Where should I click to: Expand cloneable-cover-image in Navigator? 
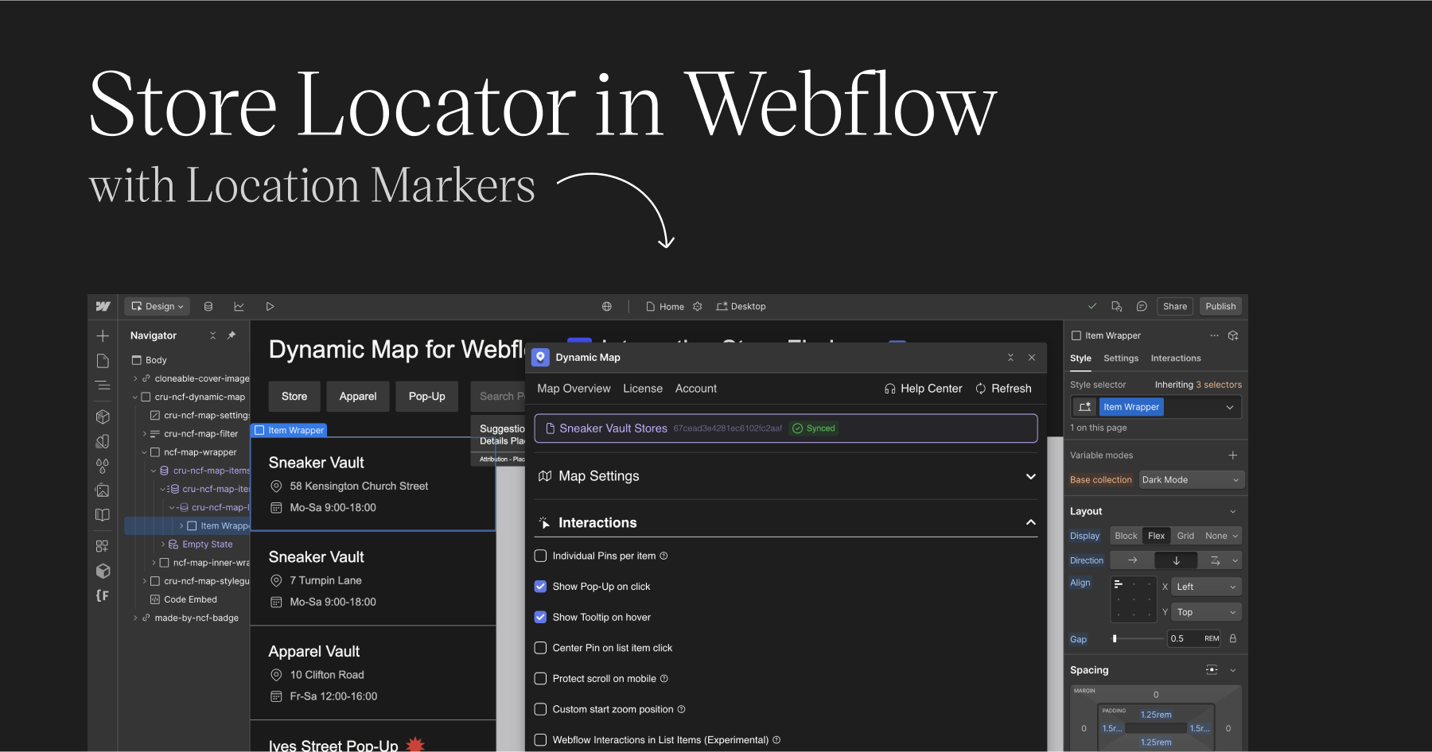coord(135,378)
